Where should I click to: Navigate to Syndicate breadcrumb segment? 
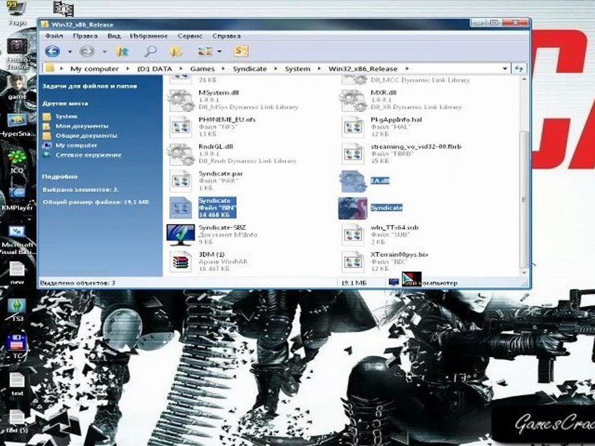pyautogui.click(x=250, y=69)
